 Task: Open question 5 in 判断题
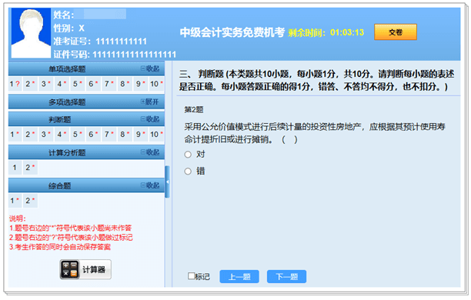point(78,135)
